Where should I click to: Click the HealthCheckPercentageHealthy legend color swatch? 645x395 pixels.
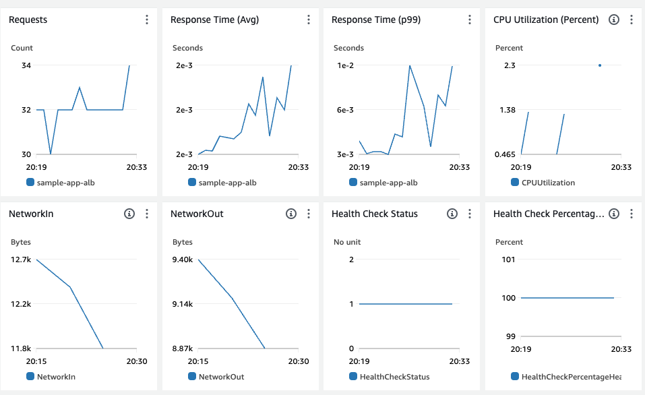pyautogui.click(x=515, y=376)
